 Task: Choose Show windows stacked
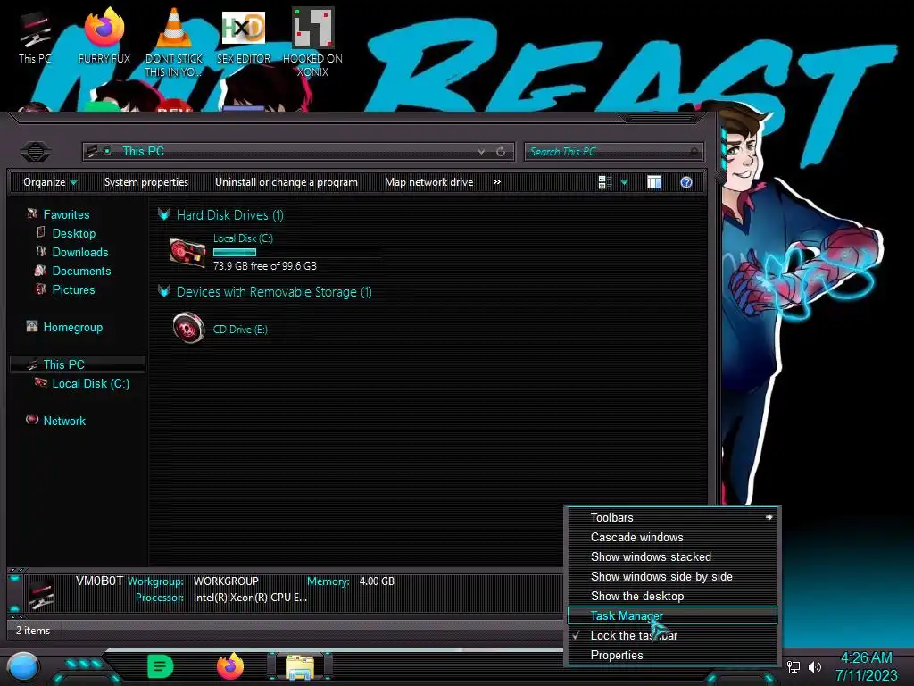pos(672,557)
